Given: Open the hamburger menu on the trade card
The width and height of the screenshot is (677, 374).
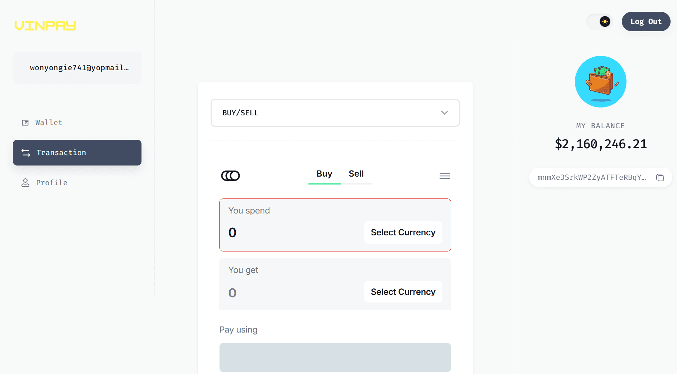Looking at the screenshot, I should pos(445,176).
